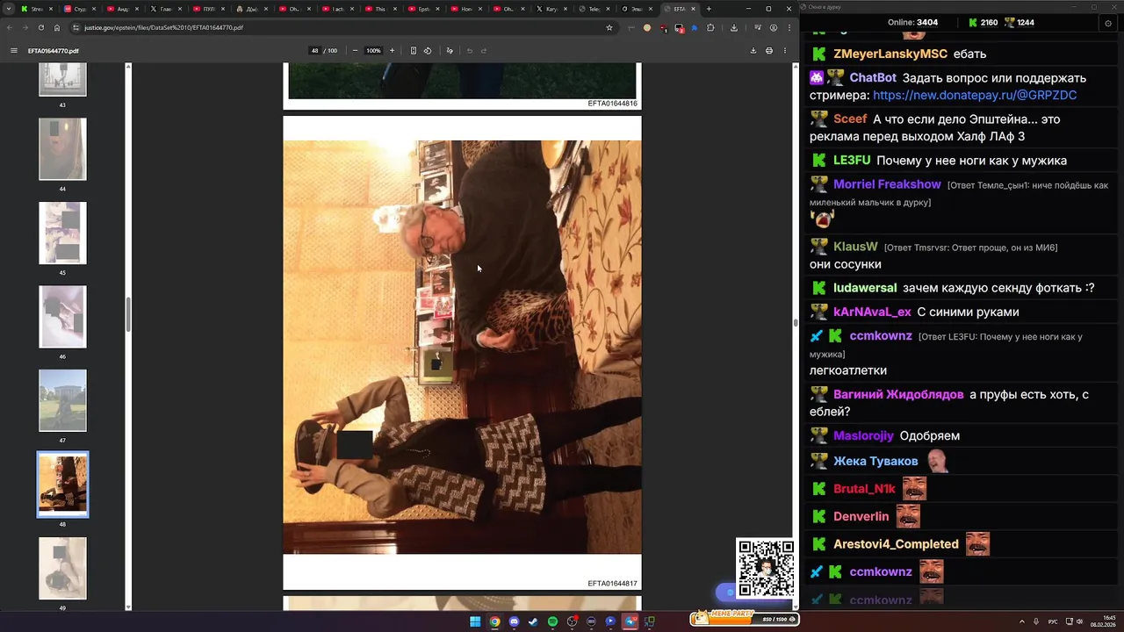
Task: Download the PDF file
Action: click(753, 51)
